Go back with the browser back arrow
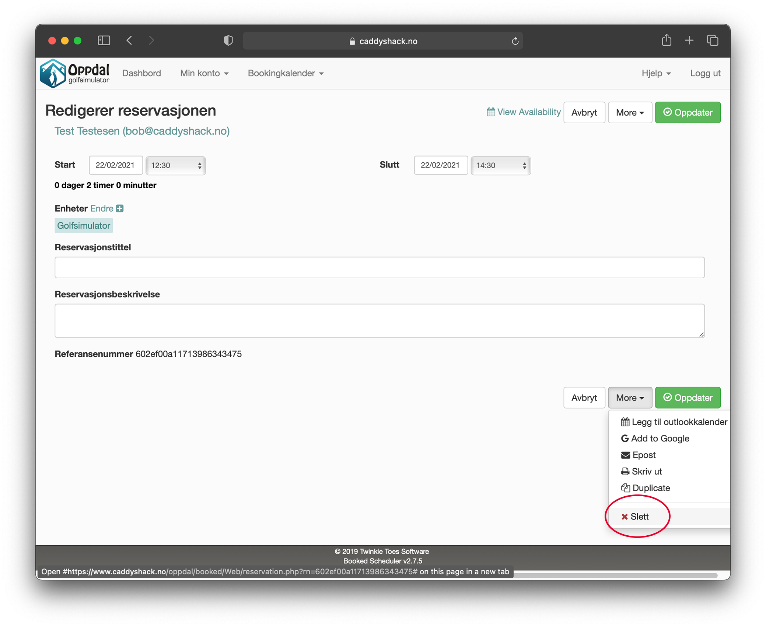The image size is (766, 627). [129, 40]
